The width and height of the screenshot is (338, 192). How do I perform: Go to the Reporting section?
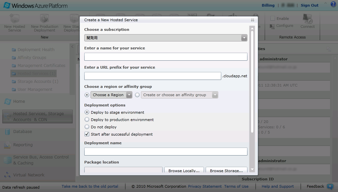(23, 145)
